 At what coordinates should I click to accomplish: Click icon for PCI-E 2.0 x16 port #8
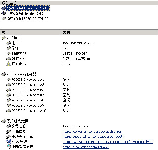(x=9, y=100)
